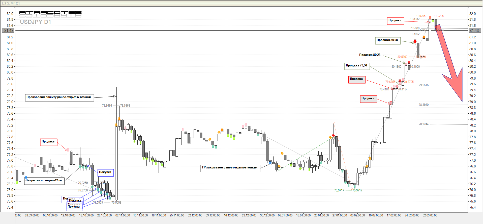Click the blue arrow marker beside TP annotation line
This screenshot has width=483, height=224.
tap(270, 163)
